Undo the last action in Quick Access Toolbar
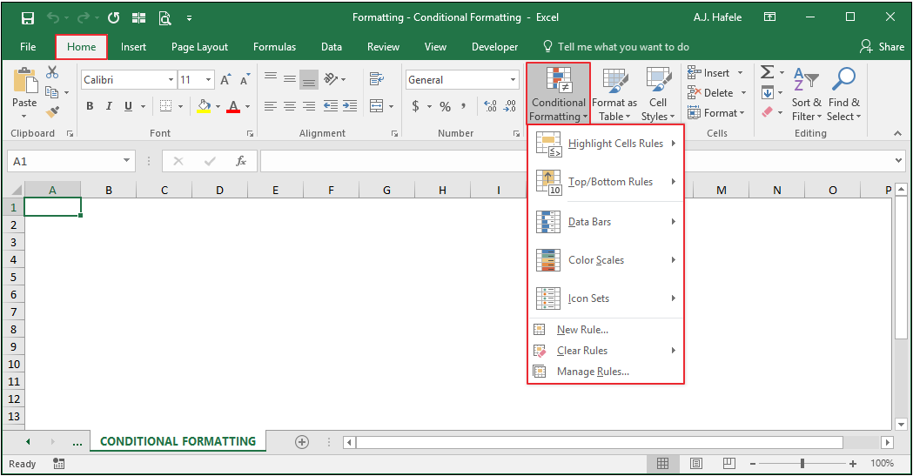The height and width of the screenshot is (476, 913). [x=53, y=18]
